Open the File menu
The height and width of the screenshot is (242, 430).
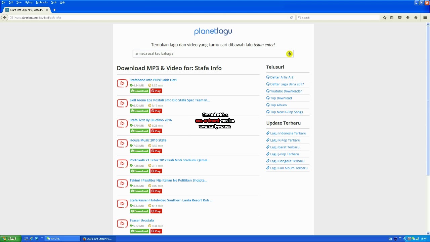(3, 2)
